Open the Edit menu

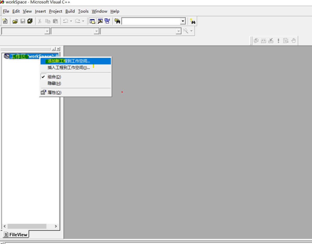(16, 11)
